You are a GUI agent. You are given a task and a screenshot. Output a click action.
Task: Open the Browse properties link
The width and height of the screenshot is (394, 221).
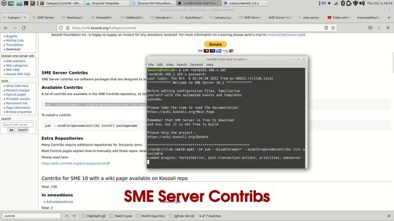pos(19,112)
